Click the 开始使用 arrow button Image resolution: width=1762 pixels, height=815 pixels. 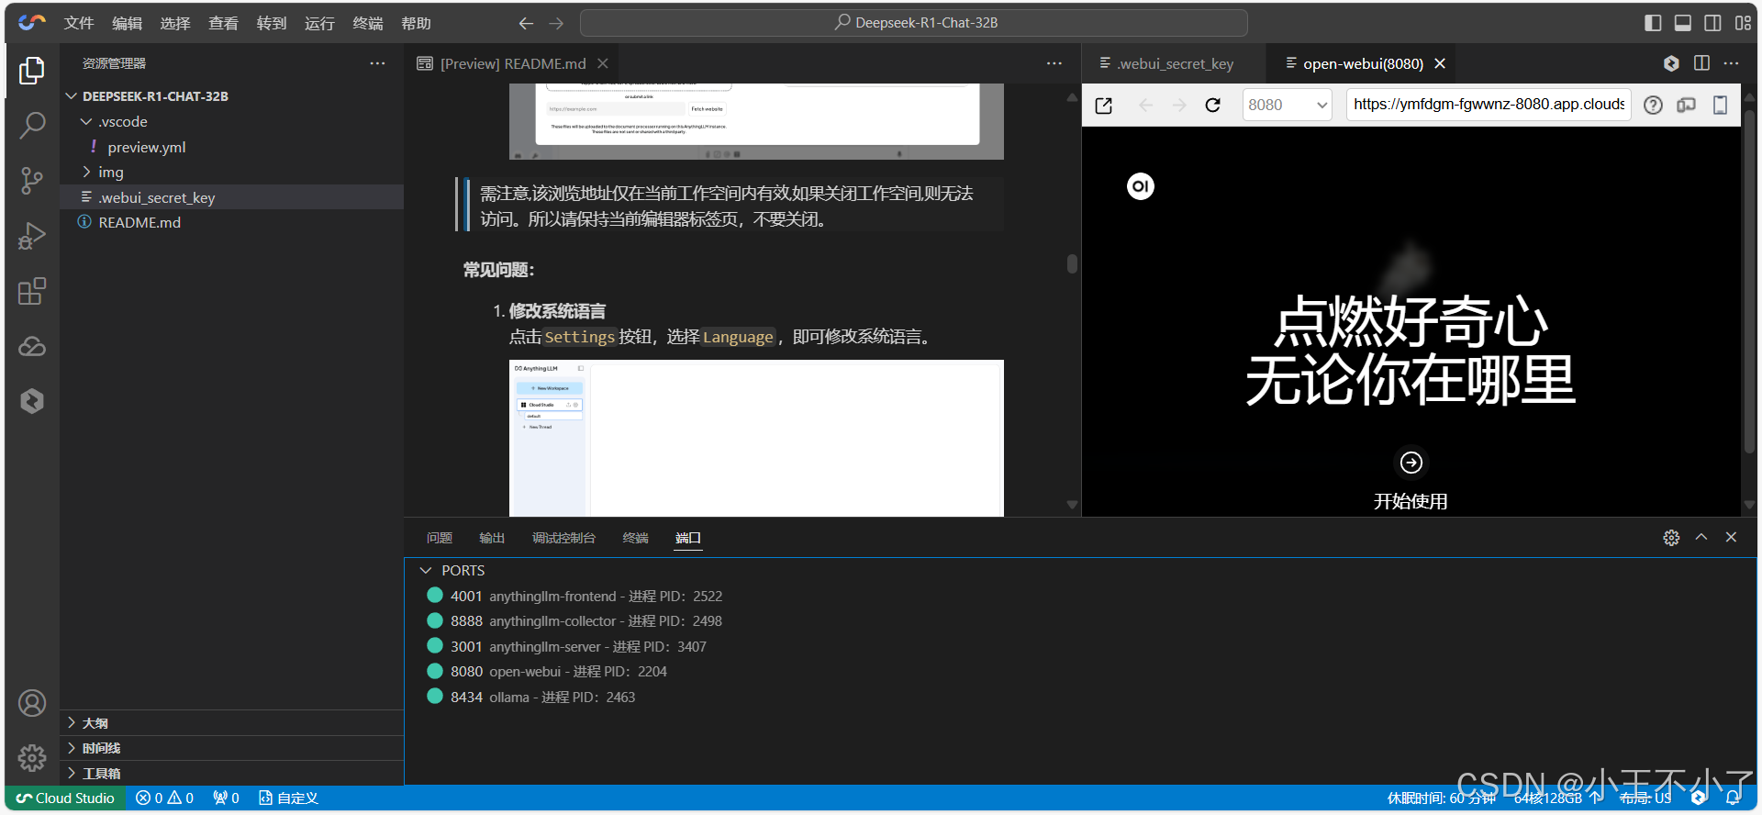(x=1411, y=463)
